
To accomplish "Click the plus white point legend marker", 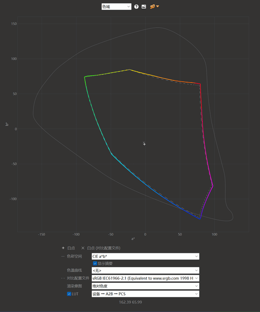I will 63,248.
